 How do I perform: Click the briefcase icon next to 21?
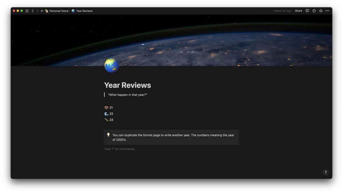(x=106, y=107)
